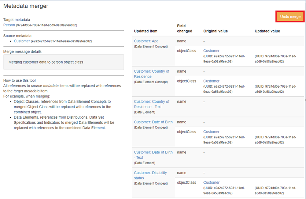The width and height of the screenshot is (306, 199).
Task: Click the Updated value column header
Action: click(267, 31)
